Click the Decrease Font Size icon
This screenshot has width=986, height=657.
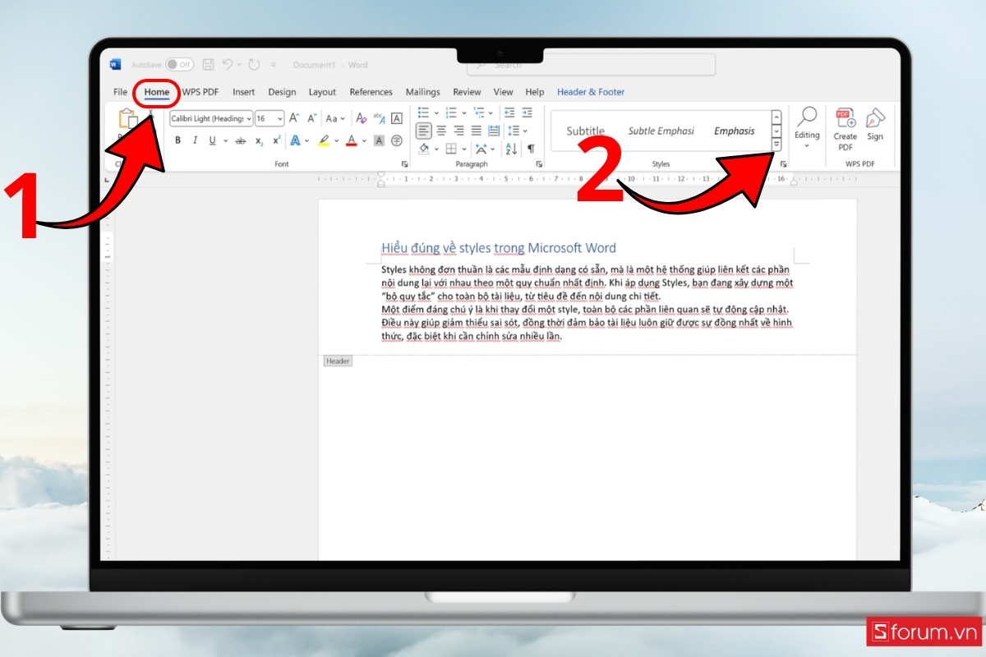312,118
